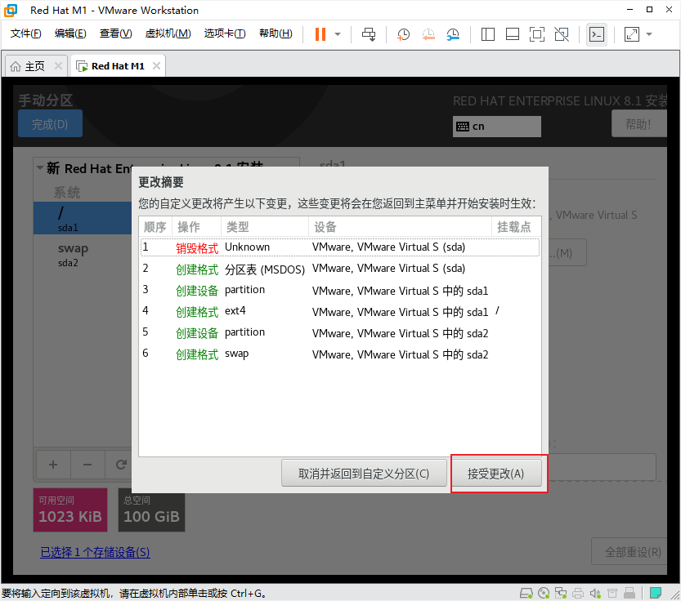Click the VMware Workstation title bar logo
The width and height of the screenshot is (681, 601).
[x=11, y=10]
